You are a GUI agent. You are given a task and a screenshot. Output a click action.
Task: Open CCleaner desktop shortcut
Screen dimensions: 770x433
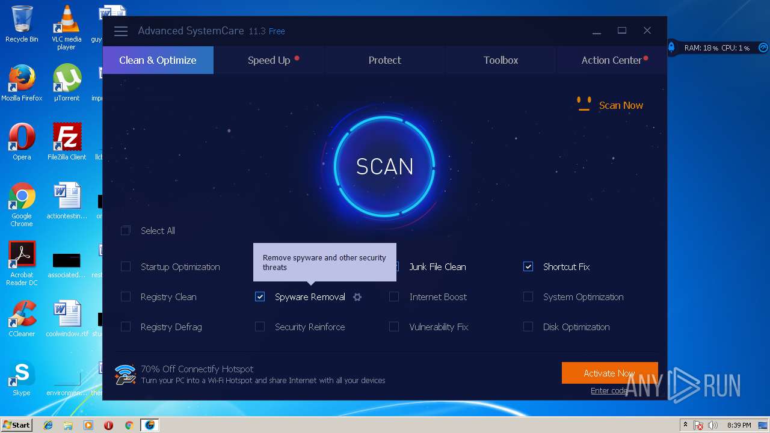pyautogui.click(x=22, y=319)
